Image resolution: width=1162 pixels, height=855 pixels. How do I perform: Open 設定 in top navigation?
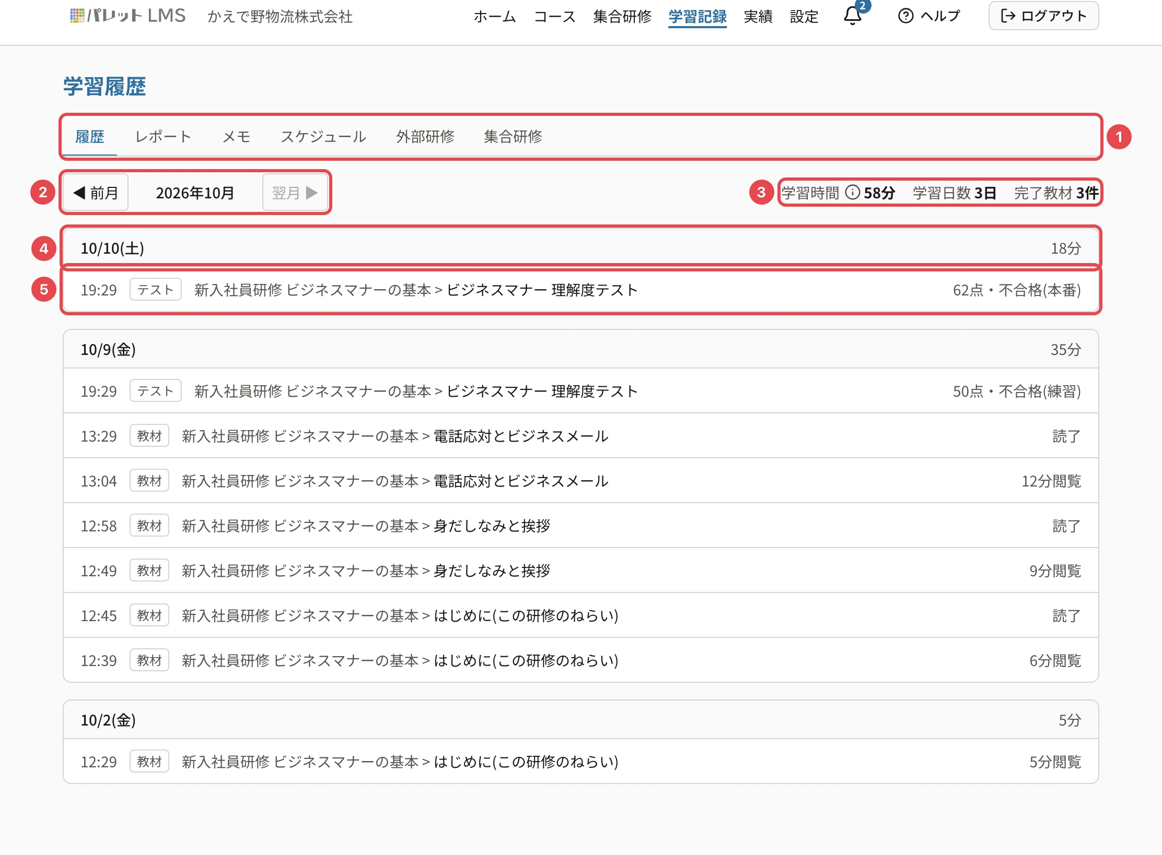coord(804,17)
